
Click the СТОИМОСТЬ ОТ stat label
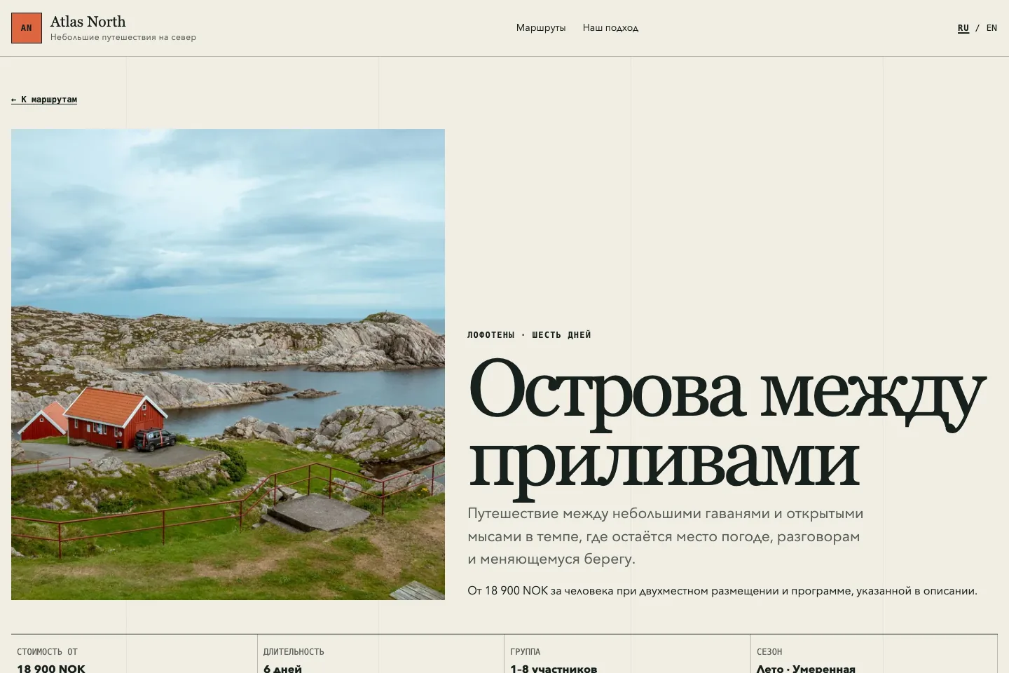pos(47,652)
